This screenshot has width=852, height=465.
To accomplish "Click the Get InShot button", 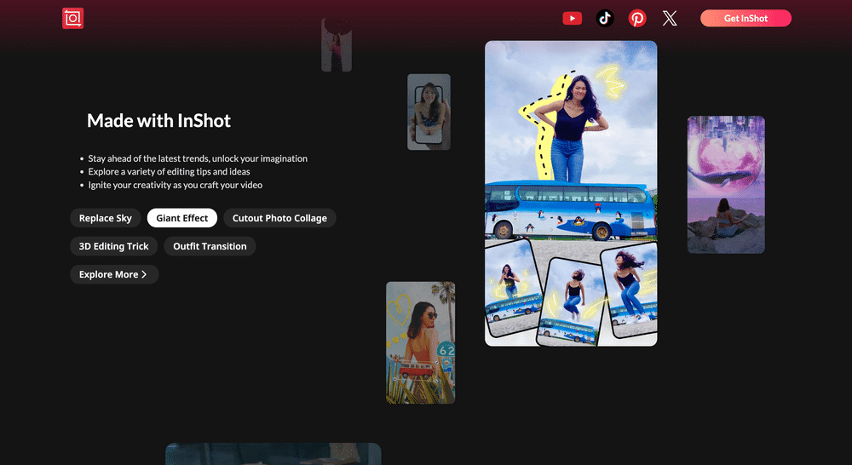I will (x=745, y=19).
